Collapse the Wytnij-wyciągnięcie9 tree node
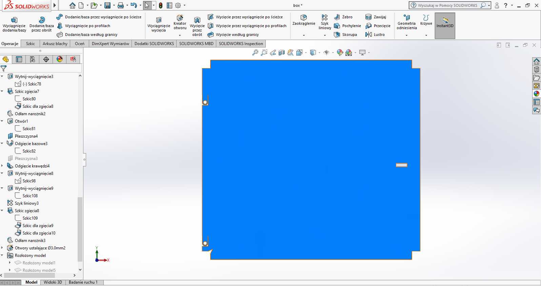This screenshot has height=286, width=541. pyautogui.click(x=2, y=188)
